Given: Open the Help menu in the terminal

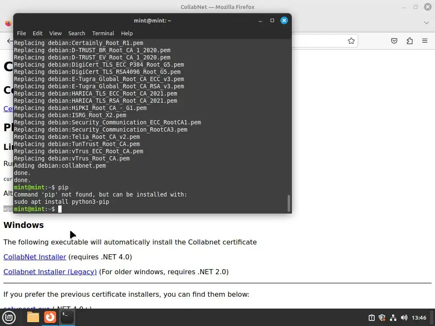Looking at the screenshot, I should pyautogui.click(x=127, y=33).
